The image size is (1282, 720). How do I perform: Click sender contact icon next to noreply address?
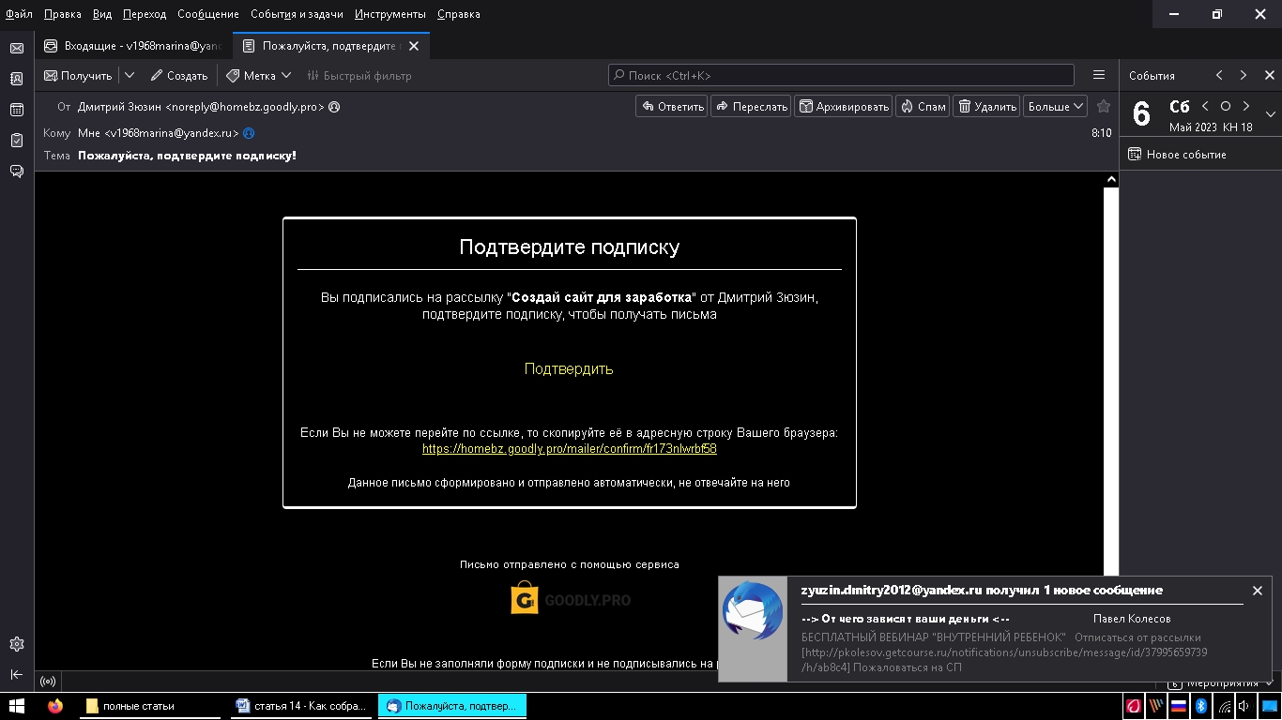tap(334, 107)
